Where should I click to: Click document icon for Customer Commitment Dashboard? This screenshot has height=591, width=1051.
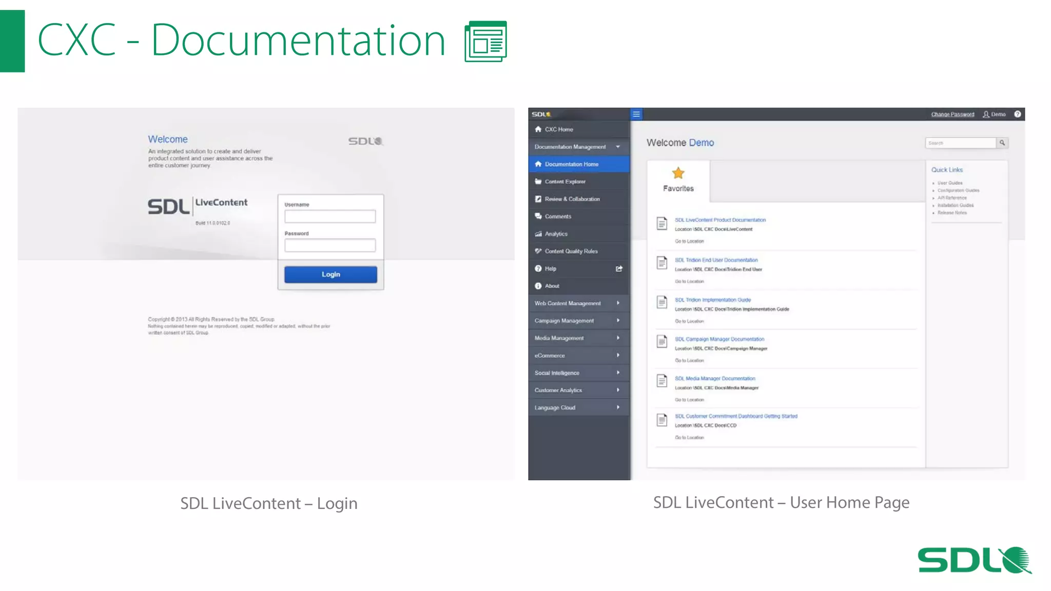[x=662, y=420]
